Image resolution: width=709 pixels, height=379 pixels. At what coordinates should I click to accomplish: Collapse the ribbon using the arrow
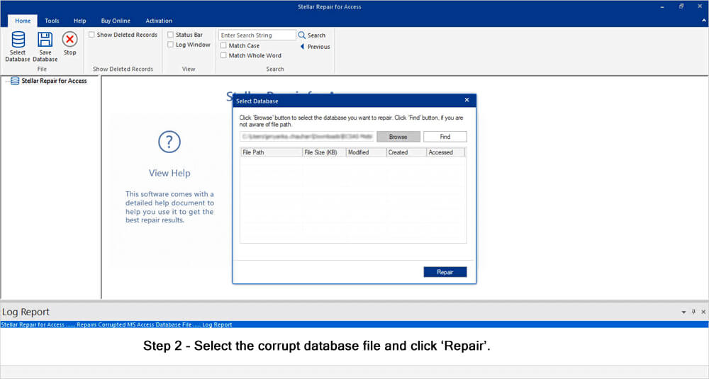pyautogui.click(x=703, y=21)
